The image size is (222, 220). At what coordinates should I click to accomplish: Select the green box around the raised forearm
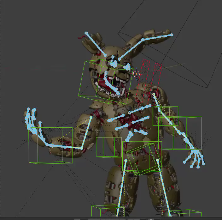[51, 146]
